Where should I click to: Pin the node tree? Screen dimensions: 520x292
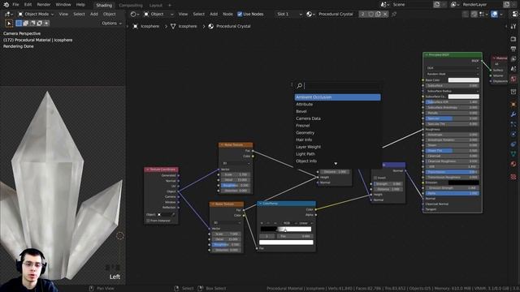[394, 15]
